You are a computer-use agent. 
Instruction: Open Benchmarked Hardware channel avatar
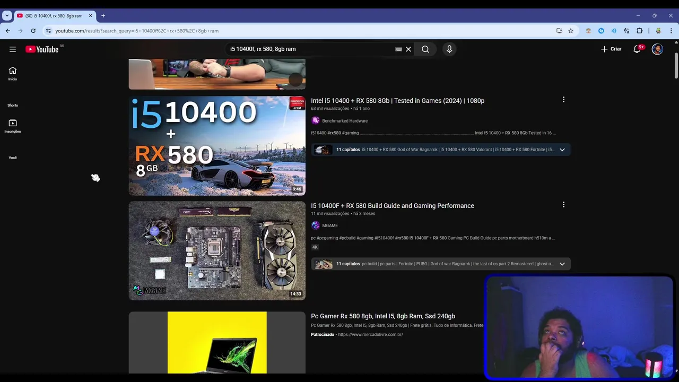316,121
